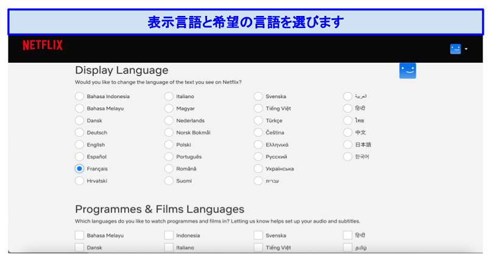Click the large profile avatar beside Display Language
The image size is (491, 276).
[408, 71]
